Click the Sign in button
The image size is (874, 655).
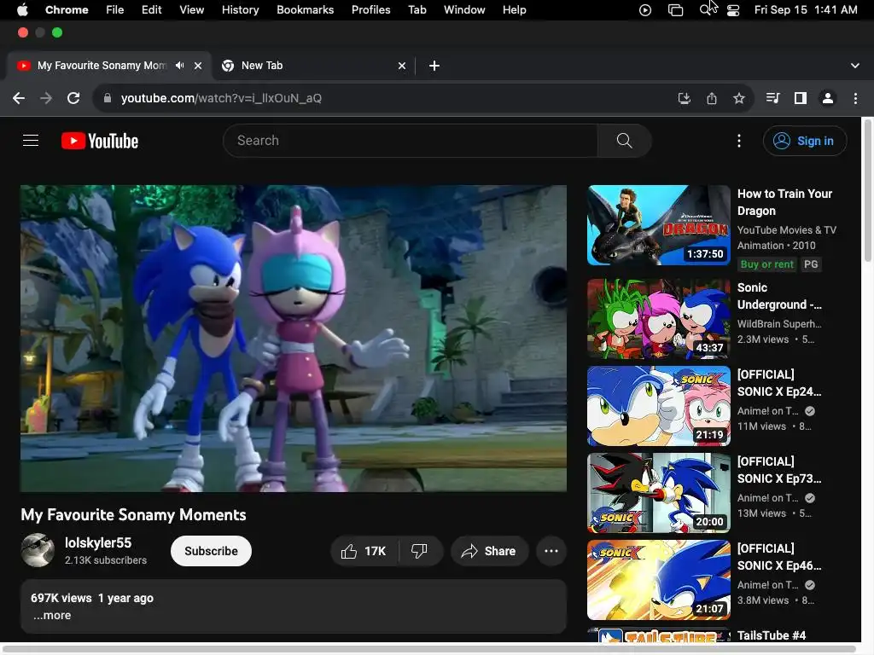[805, 141]
